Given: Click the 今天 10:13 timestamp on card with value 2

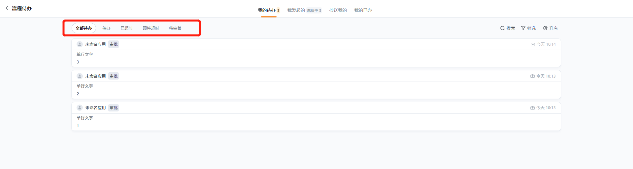Looking at the screenshot, I should tap(546, 76).
